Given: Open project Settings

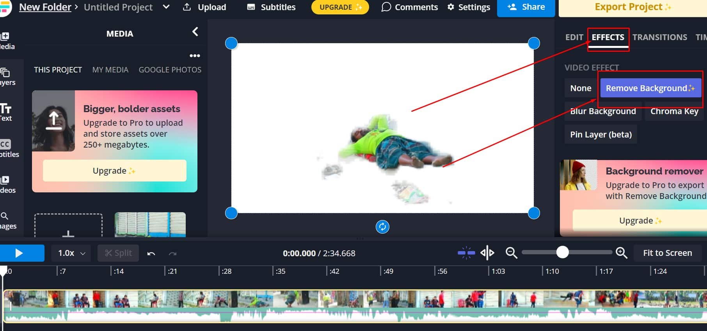Looking at the screenshot, I should (468, 7).
